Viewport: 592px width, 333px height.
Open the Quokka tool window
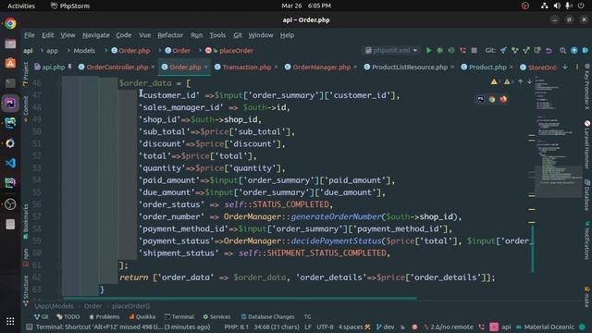tap(142, 316)
